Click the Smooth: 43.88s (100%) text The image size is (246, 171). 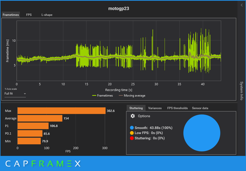[x=154, y=128]
